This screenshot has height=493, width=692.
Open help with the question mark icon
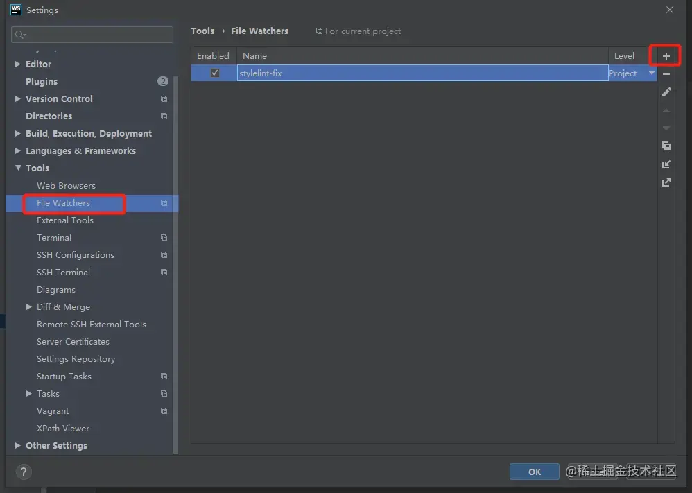pos(24,472)
